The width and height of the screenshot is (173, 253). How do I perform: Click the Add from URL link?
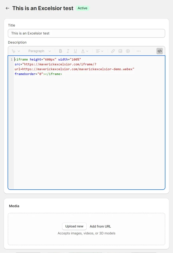[100, 226]
